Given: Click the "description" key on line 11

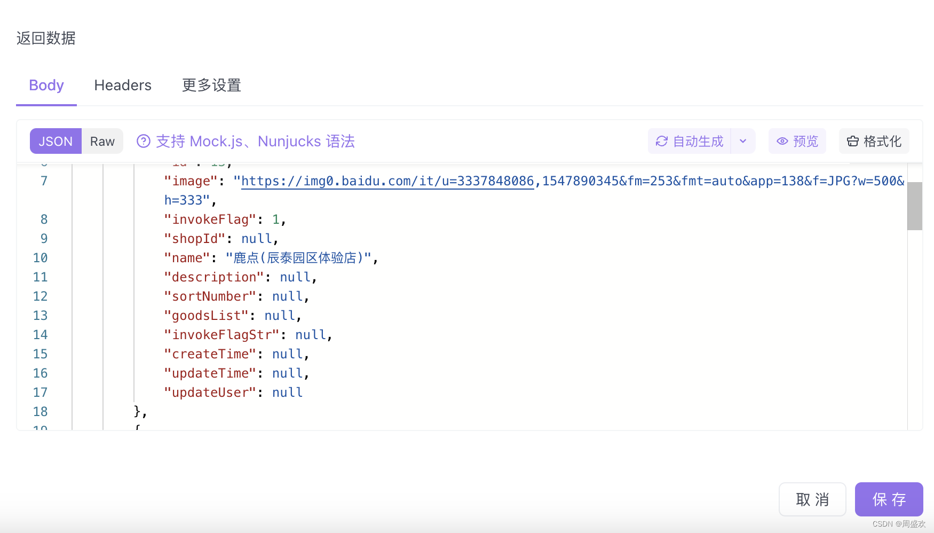Looking at the screenshot, I should [214, 277].
